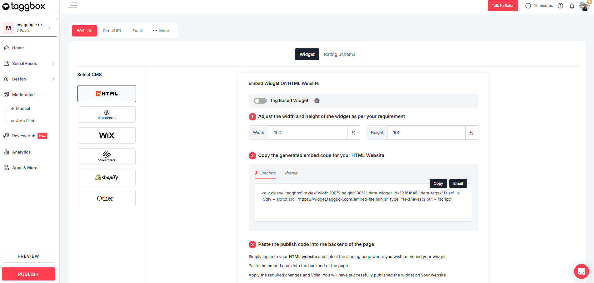The width and height of the screenshot is (594, 283).
Task: Open the chat support bubble
Action: click(x=581, y=271)
